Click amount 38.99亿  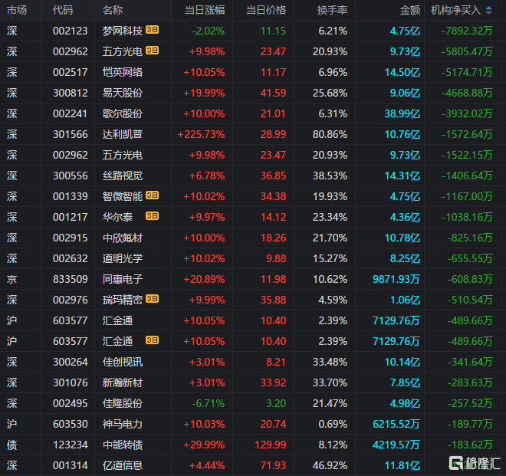tap(402, 113)
